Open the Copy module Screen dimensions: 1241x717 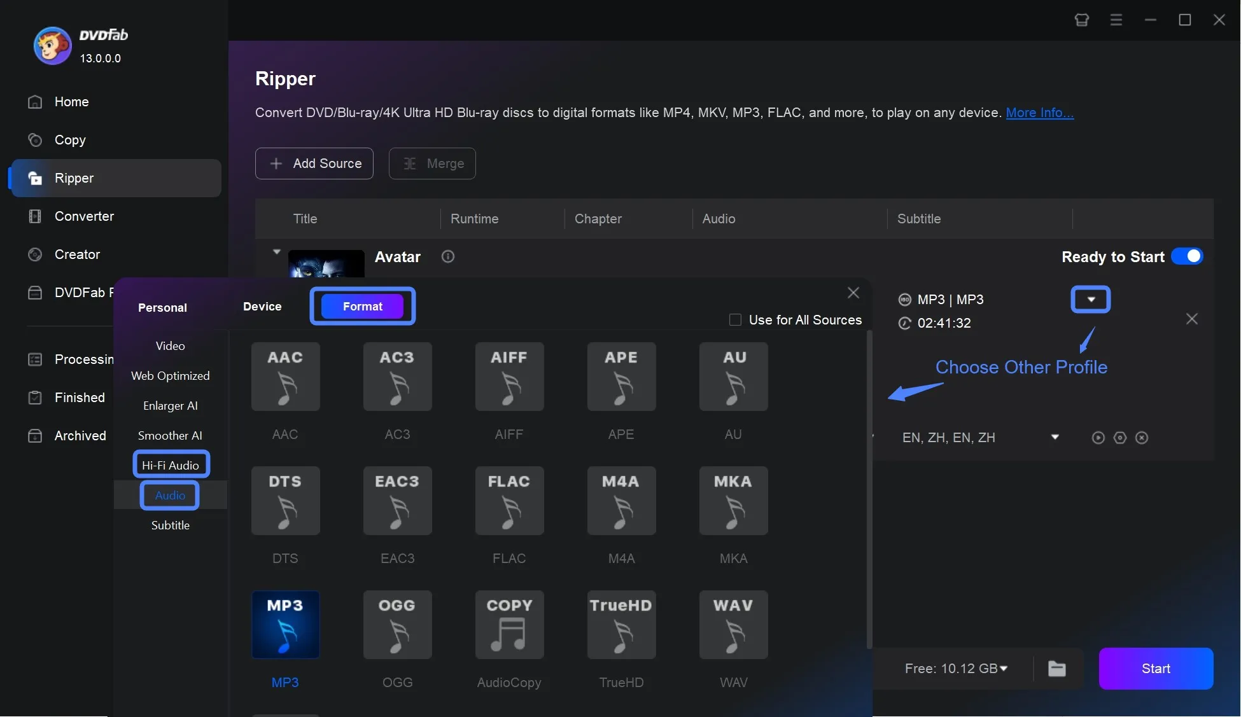[71, 140]
